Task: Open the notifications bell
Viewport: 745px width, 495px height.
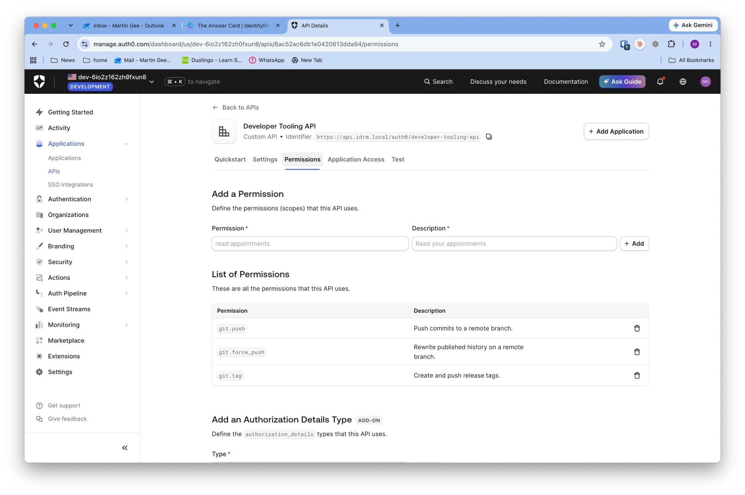Action: tap(660, 82)
